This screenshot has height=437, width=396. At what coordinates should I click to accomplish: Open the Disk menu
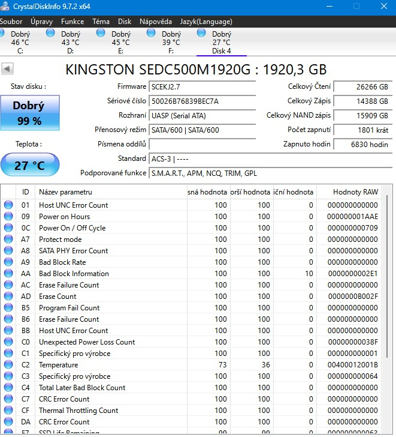pos(124,22)
